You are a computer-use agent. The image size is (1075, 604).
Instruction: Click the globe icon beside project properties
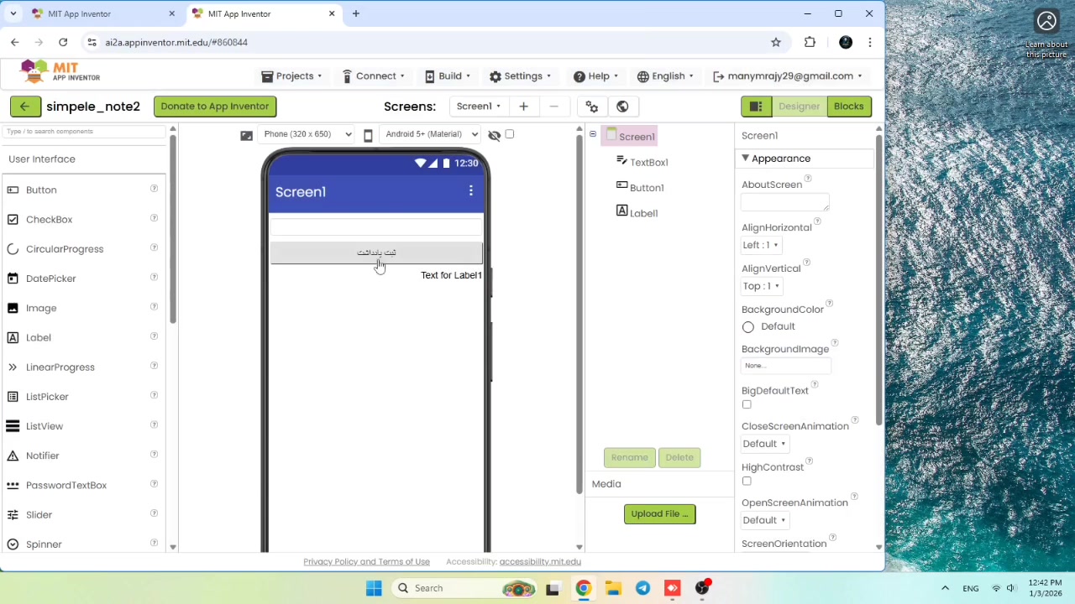pyautogui.click(x=622, y=107)
